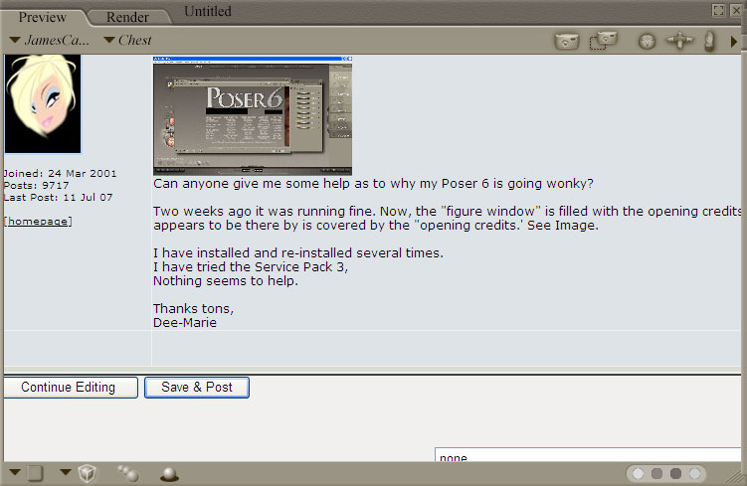Click Save & Post button

197,388
